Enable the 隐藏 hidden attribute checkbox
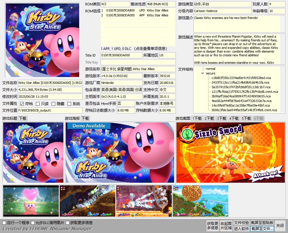 click(53, 104)
